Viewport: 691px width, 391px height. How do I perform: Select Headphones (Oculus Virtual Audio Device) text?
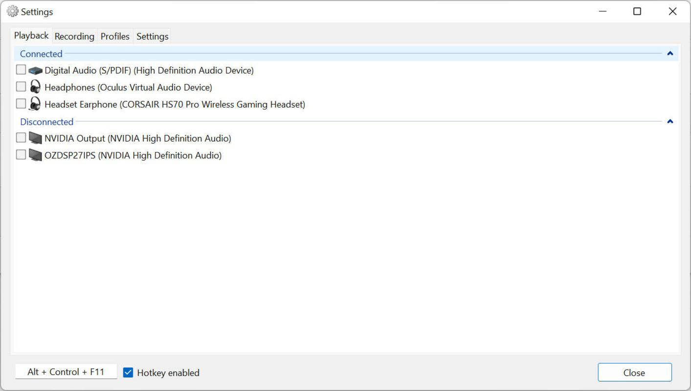128,87
